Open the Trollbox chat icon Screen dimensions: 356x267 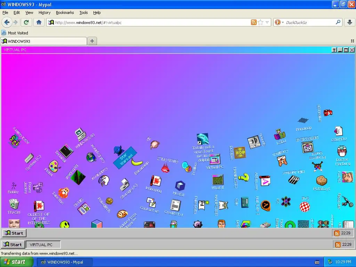tap(187, 167)
